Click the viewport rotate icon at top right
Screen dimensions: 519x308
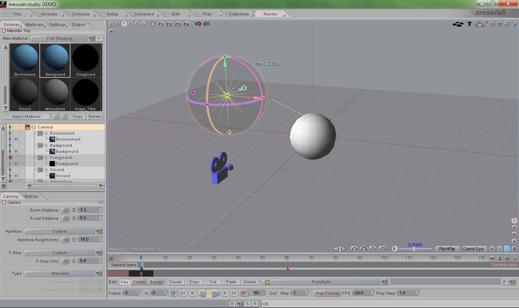pos(507,24)
